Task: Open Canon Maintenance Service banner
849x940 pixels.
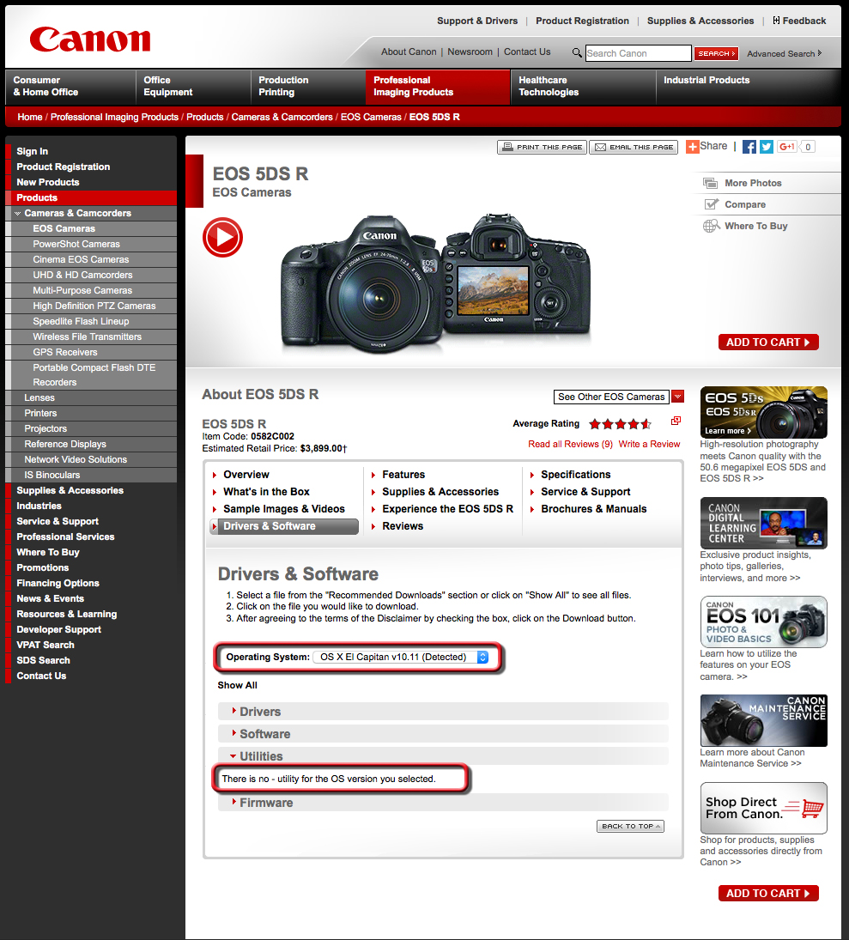Action: (x=763, y=720)
